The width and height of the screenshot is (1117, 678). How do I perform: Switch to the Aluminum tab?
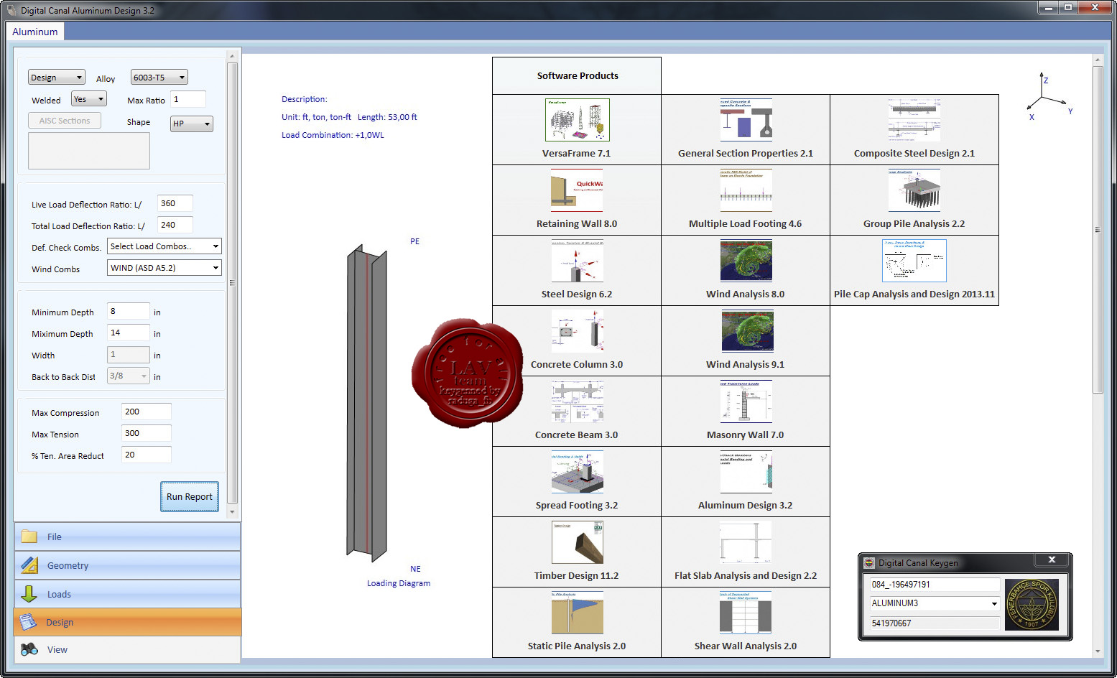[35, 32]
